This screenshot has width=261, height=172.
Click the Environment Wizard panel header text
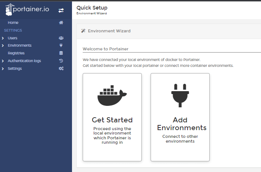pos(109,31)
